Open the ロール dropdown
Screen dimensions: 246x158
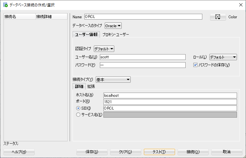[x=223, y=57]
